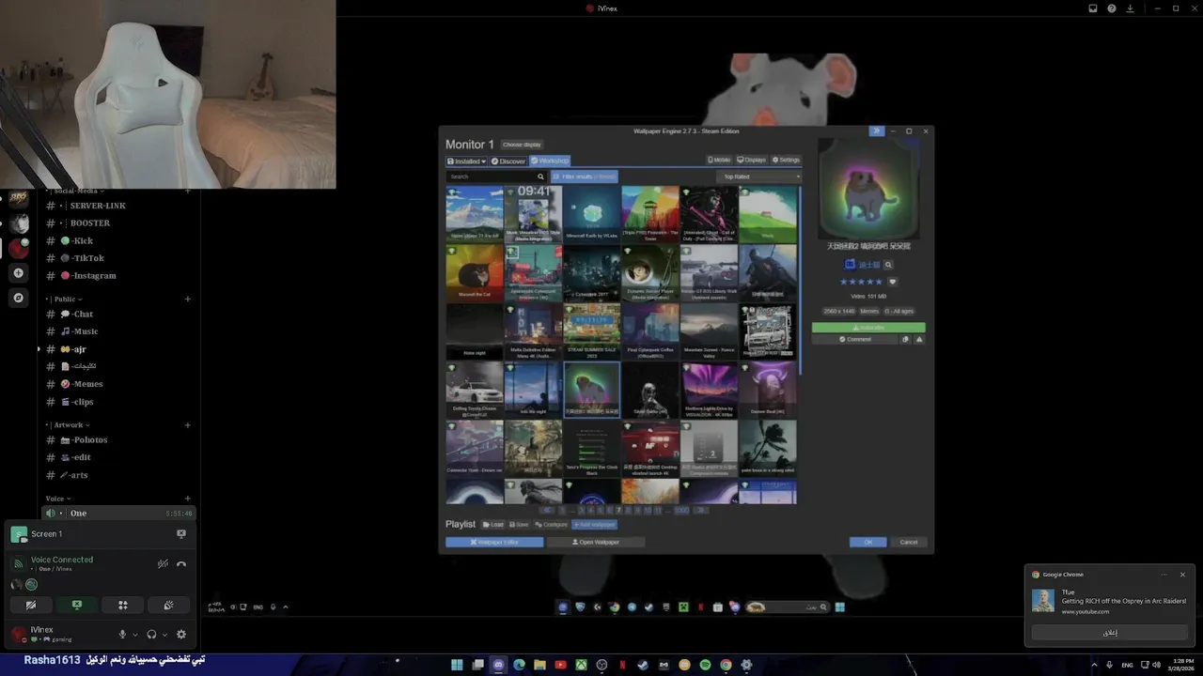Click the double-arrow collapse sidebar button

(x=876, y=131)
